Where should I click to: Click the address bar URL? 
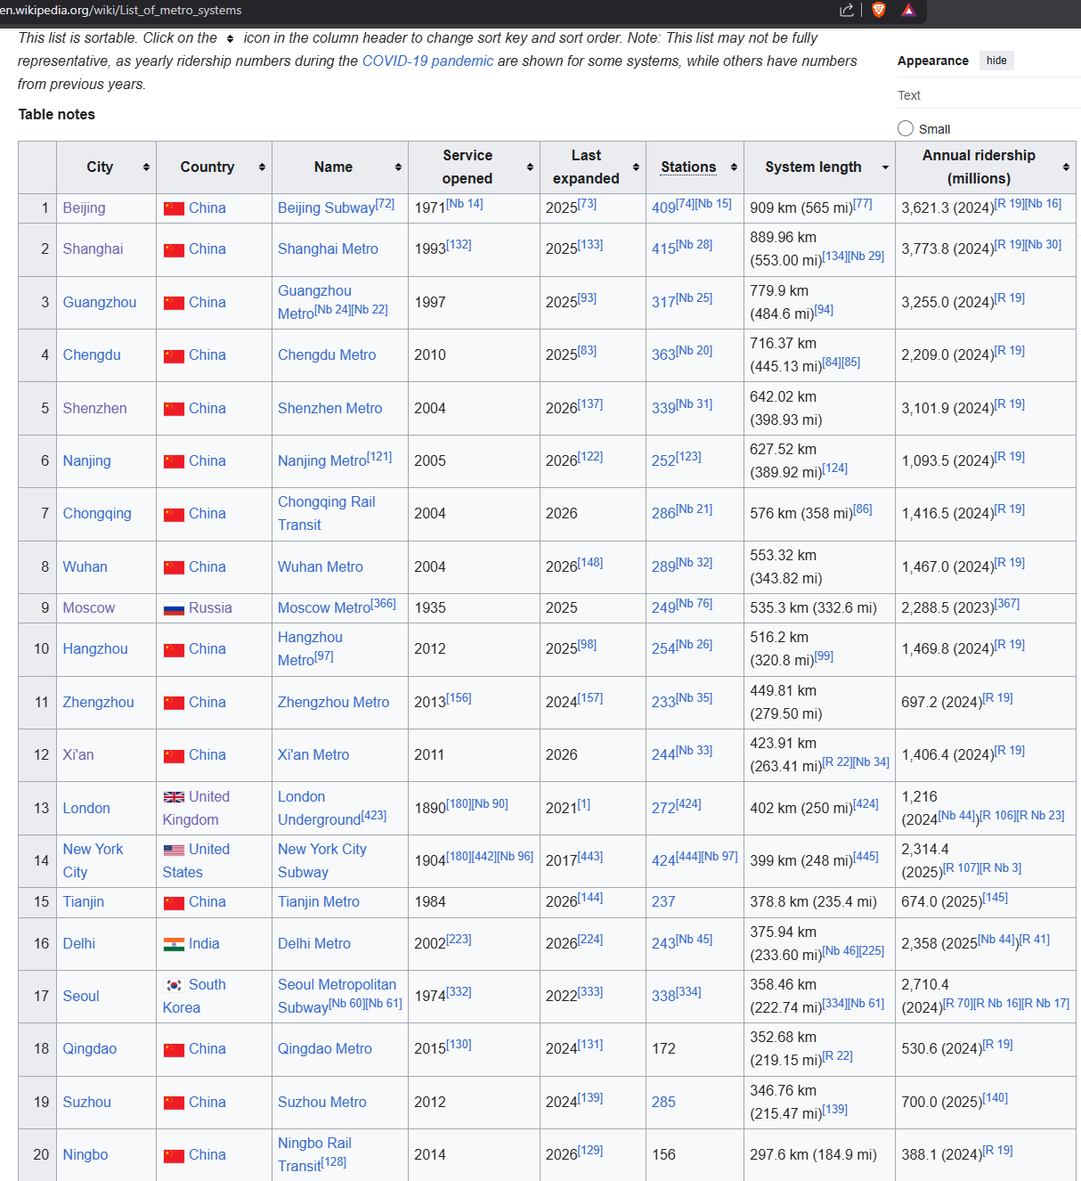pos(121,11)
